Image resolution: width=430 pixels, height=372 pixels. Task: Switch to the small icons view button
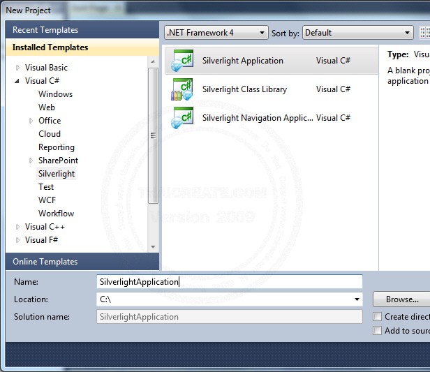[425, 33]
